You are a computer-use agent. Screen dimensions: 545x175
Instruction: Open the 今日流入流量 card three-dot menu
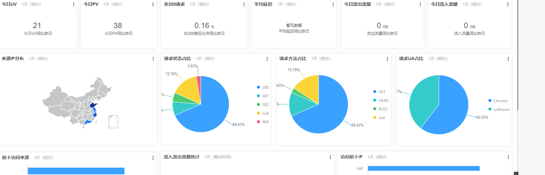(508, 4)
